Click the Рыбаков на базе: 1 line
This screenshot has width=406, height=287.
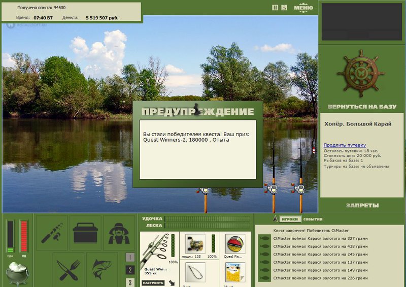(344, 161)
